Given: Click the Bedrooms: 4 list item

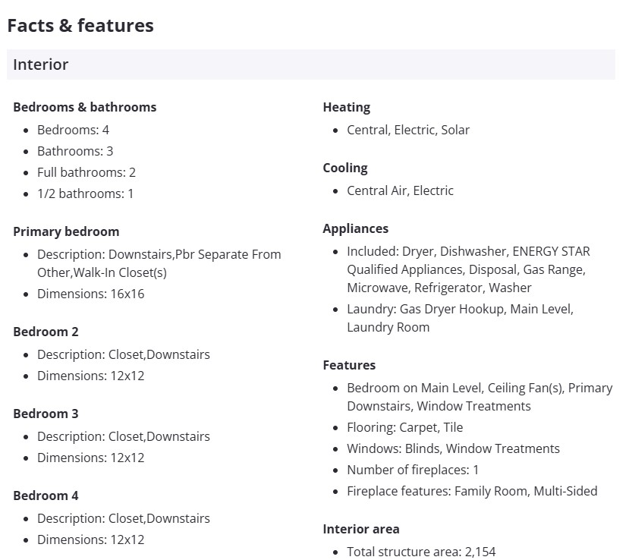Looking at the screenshot, I should [x=73, y=130].
